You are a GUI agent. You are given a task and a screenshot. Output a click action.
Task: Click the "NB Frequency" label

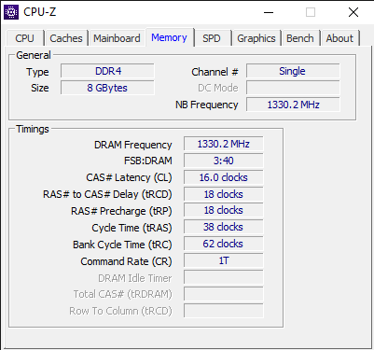(x=207, y=105)
